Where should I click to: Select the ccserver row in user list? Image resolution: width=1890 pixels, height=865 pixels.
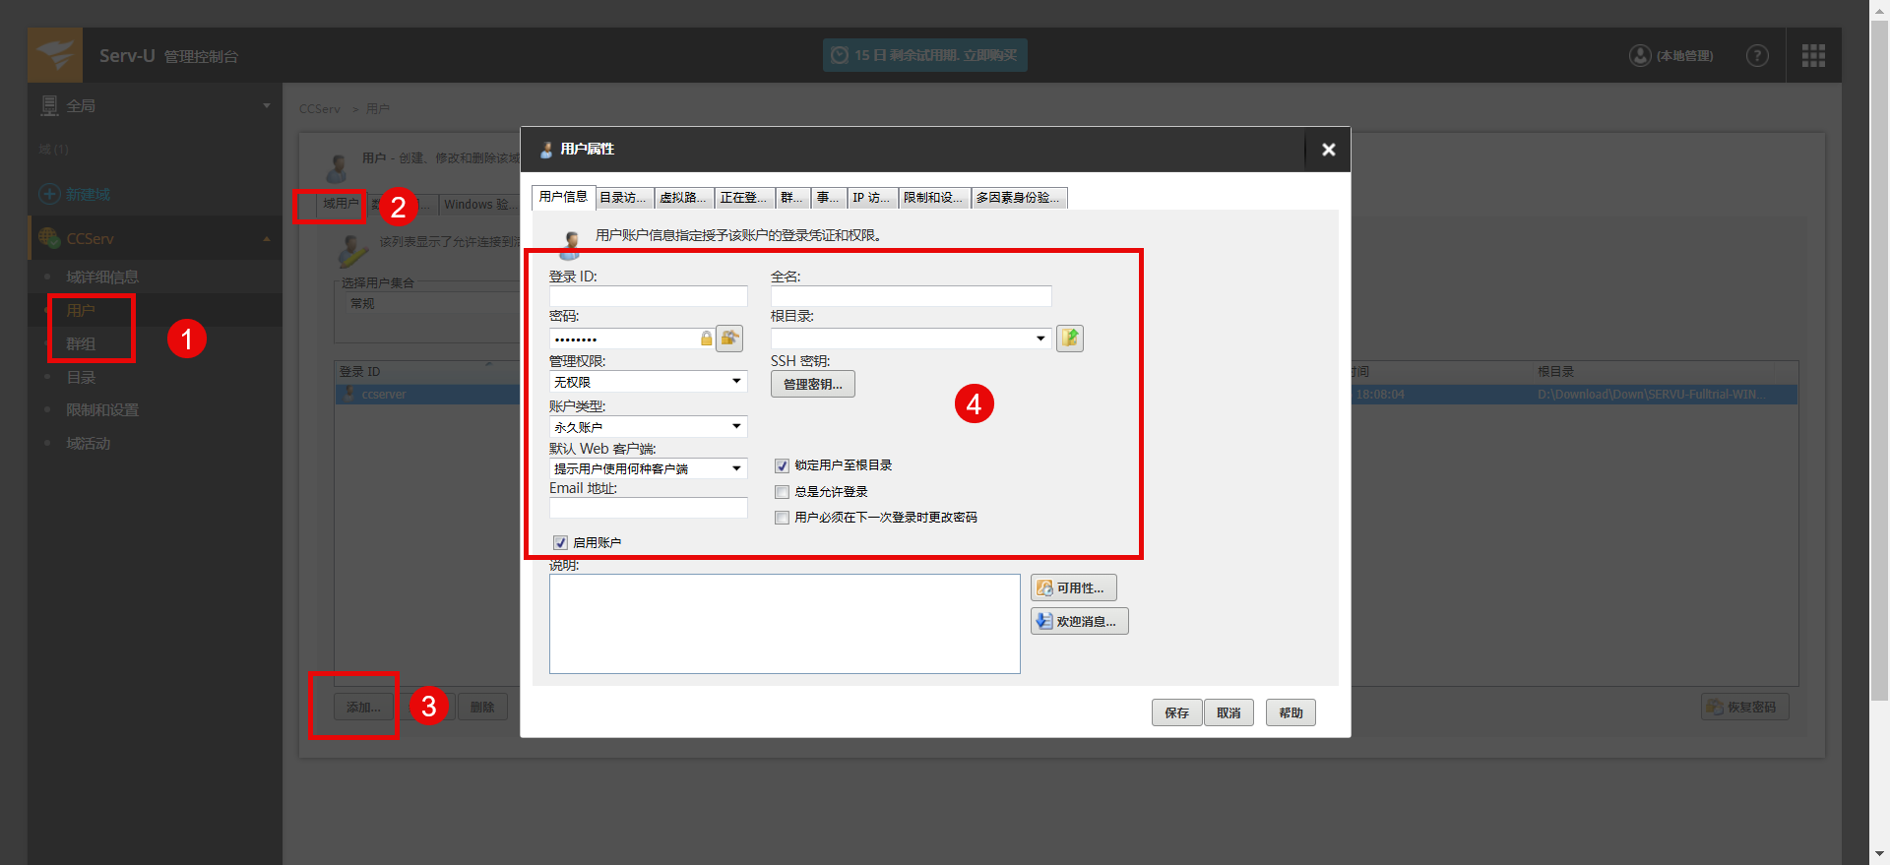tap(428, 395)
